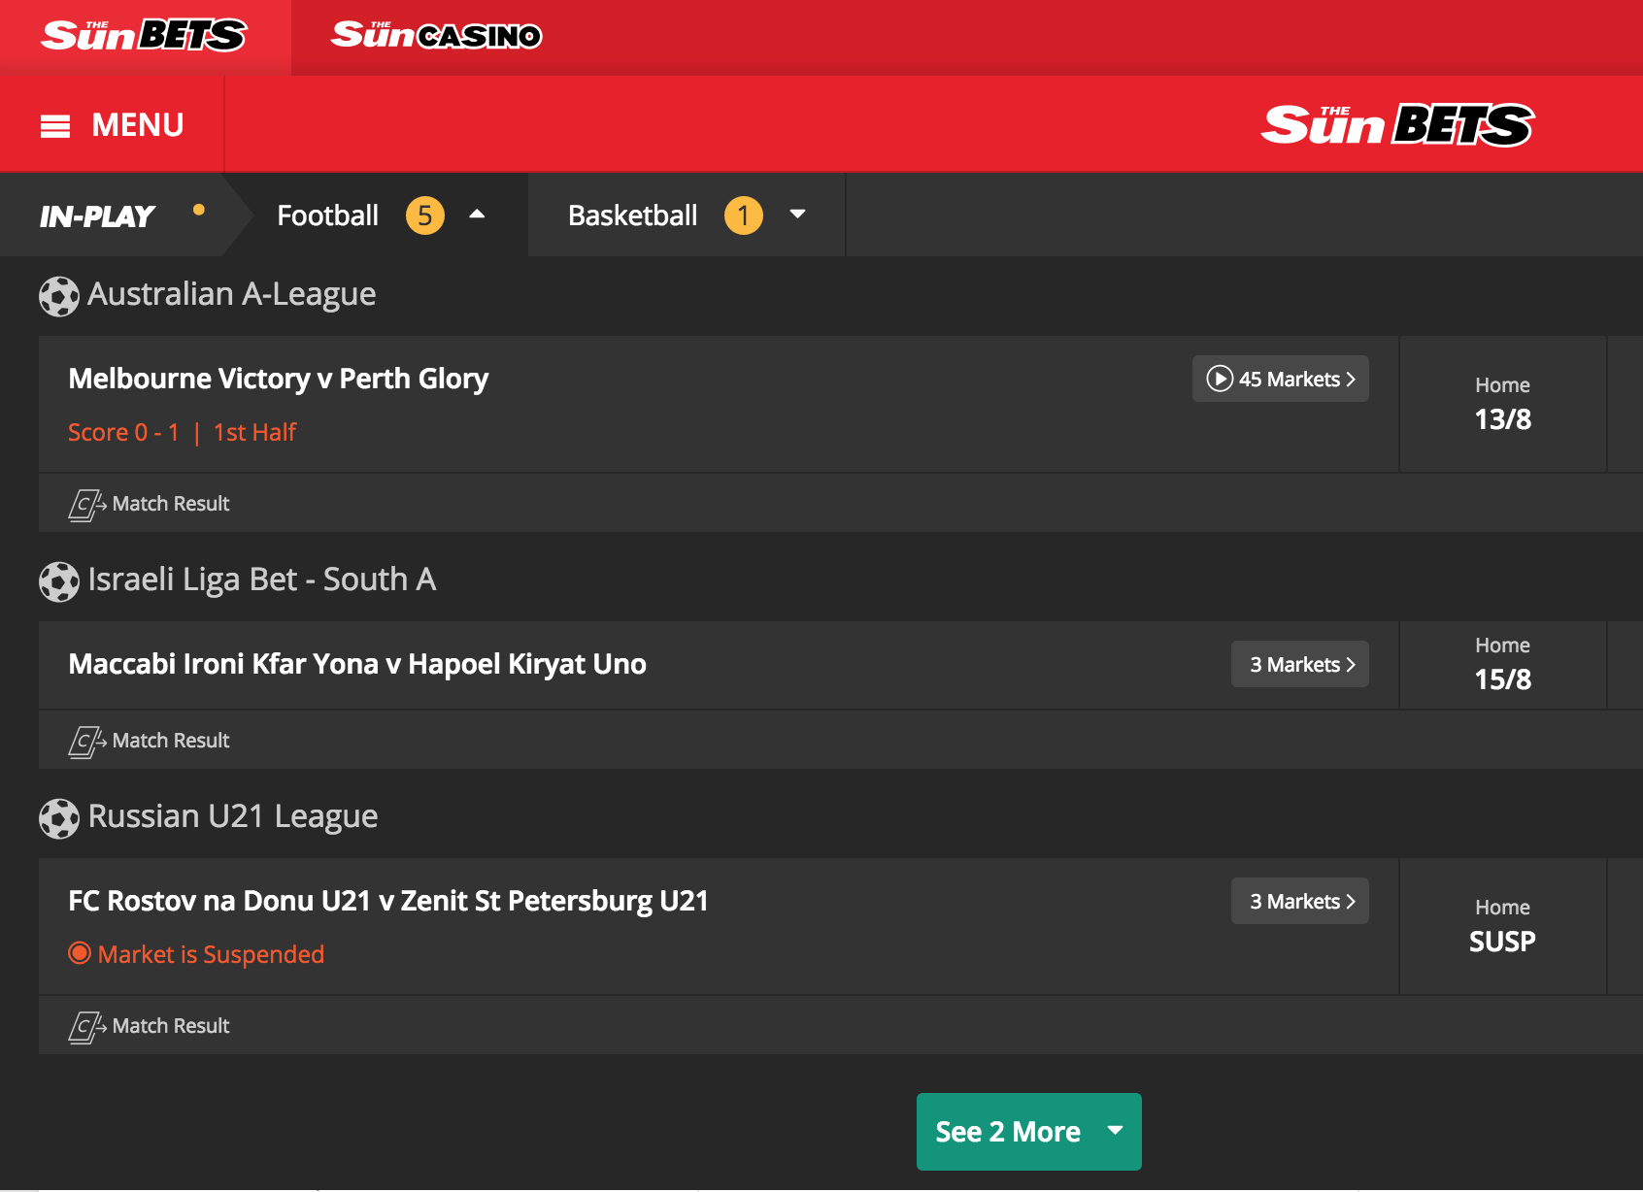This screenshot has width=1643, height=1192.
Task: Click live stream play icon in 45 Markets button
Action: click(1220, 379)
